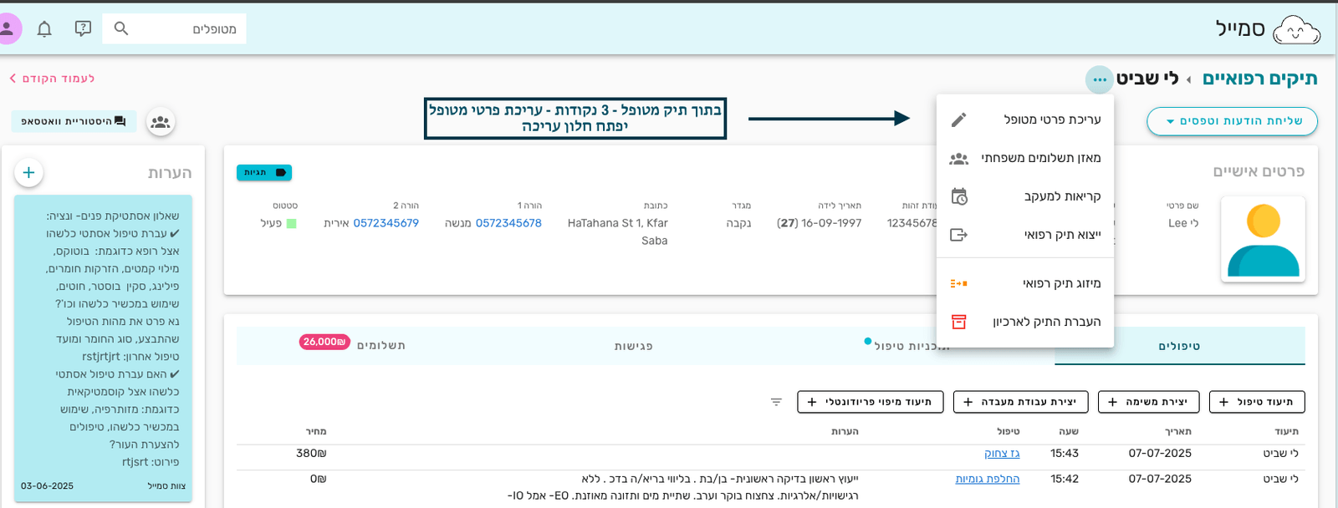
Task: Select עריכת פרטי מטופל menu entry
Action: (x=1025, y=119)
